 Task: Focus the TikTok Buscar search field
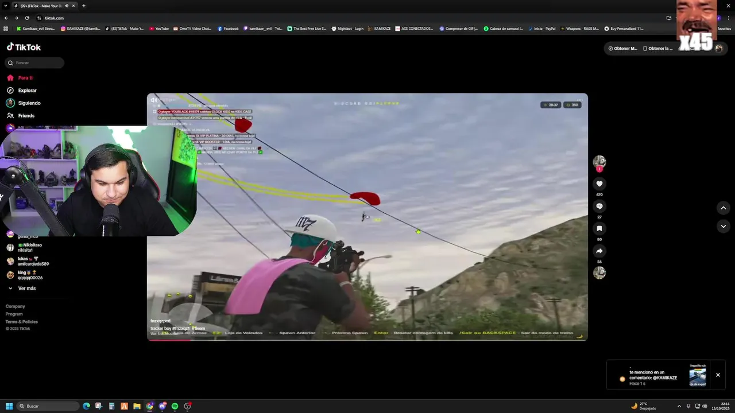tap(34, 63)
